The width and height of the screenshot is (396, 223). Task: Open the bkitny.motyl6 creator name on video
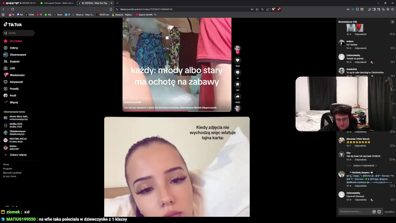pos(133,102)
